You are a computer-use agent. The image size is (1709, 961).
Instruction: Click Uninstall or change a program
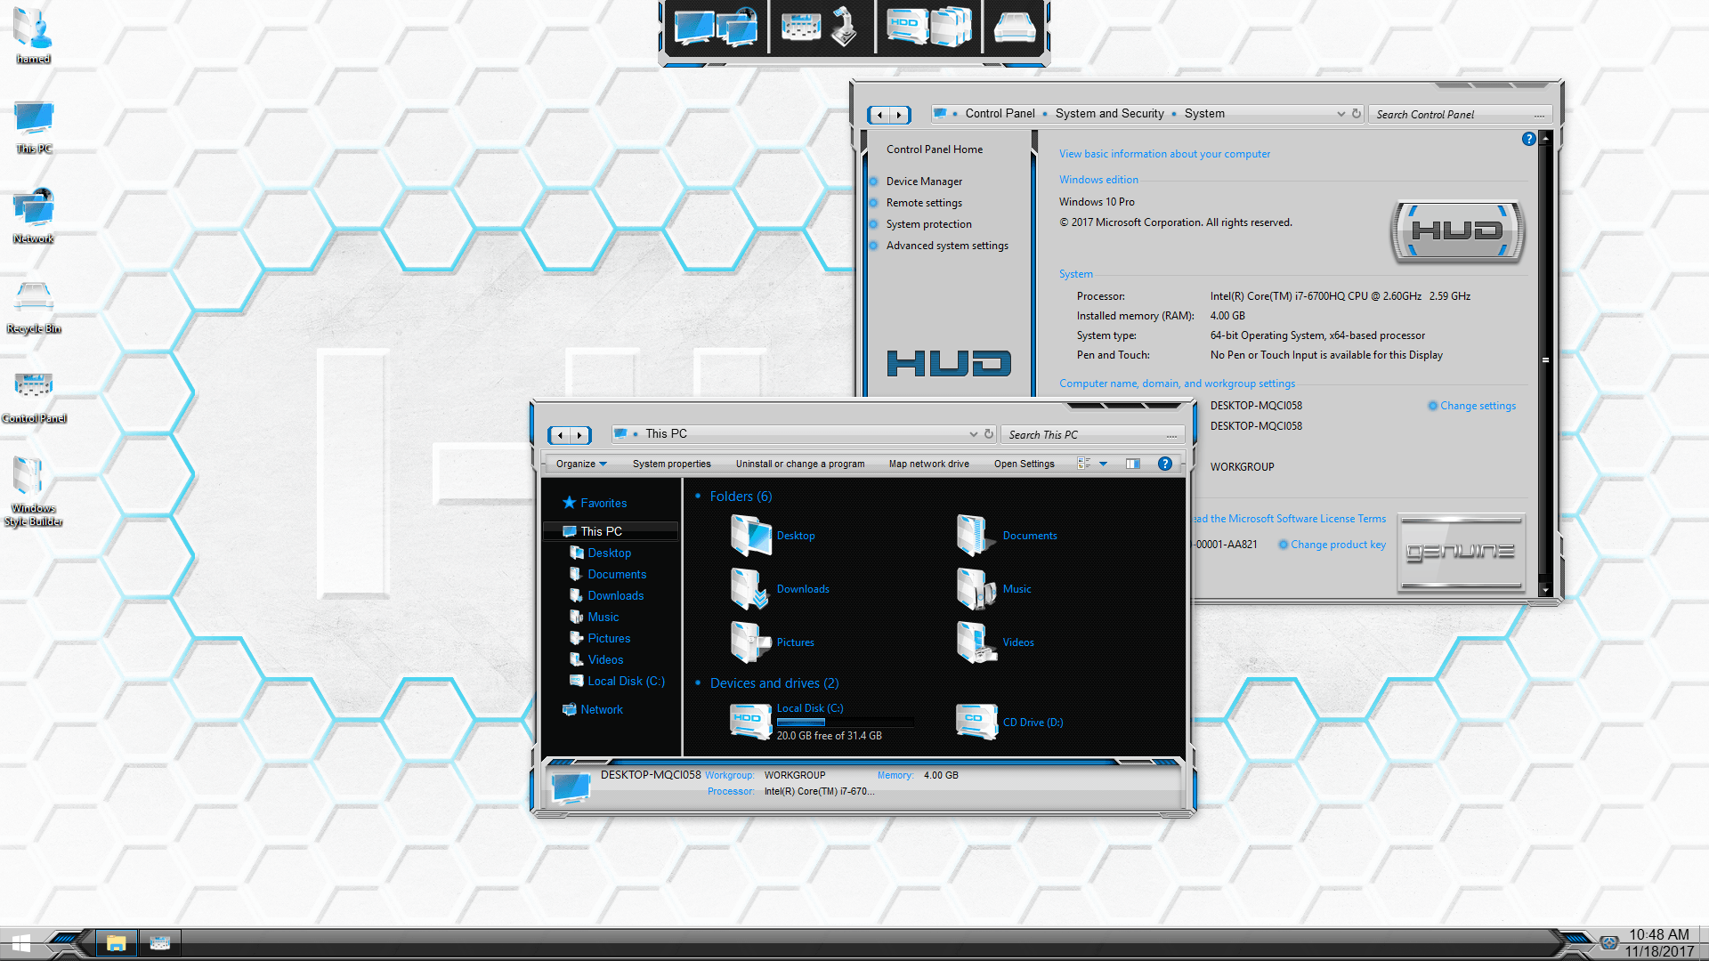pos(800,464)
